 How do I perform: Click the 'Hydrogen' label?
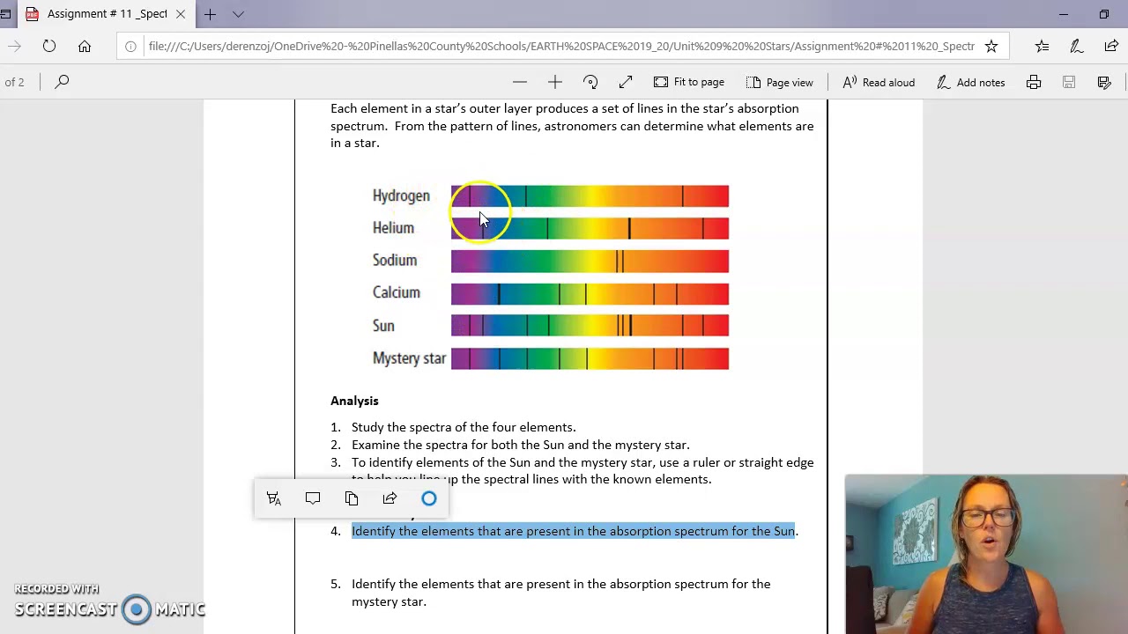click(401, 195)
